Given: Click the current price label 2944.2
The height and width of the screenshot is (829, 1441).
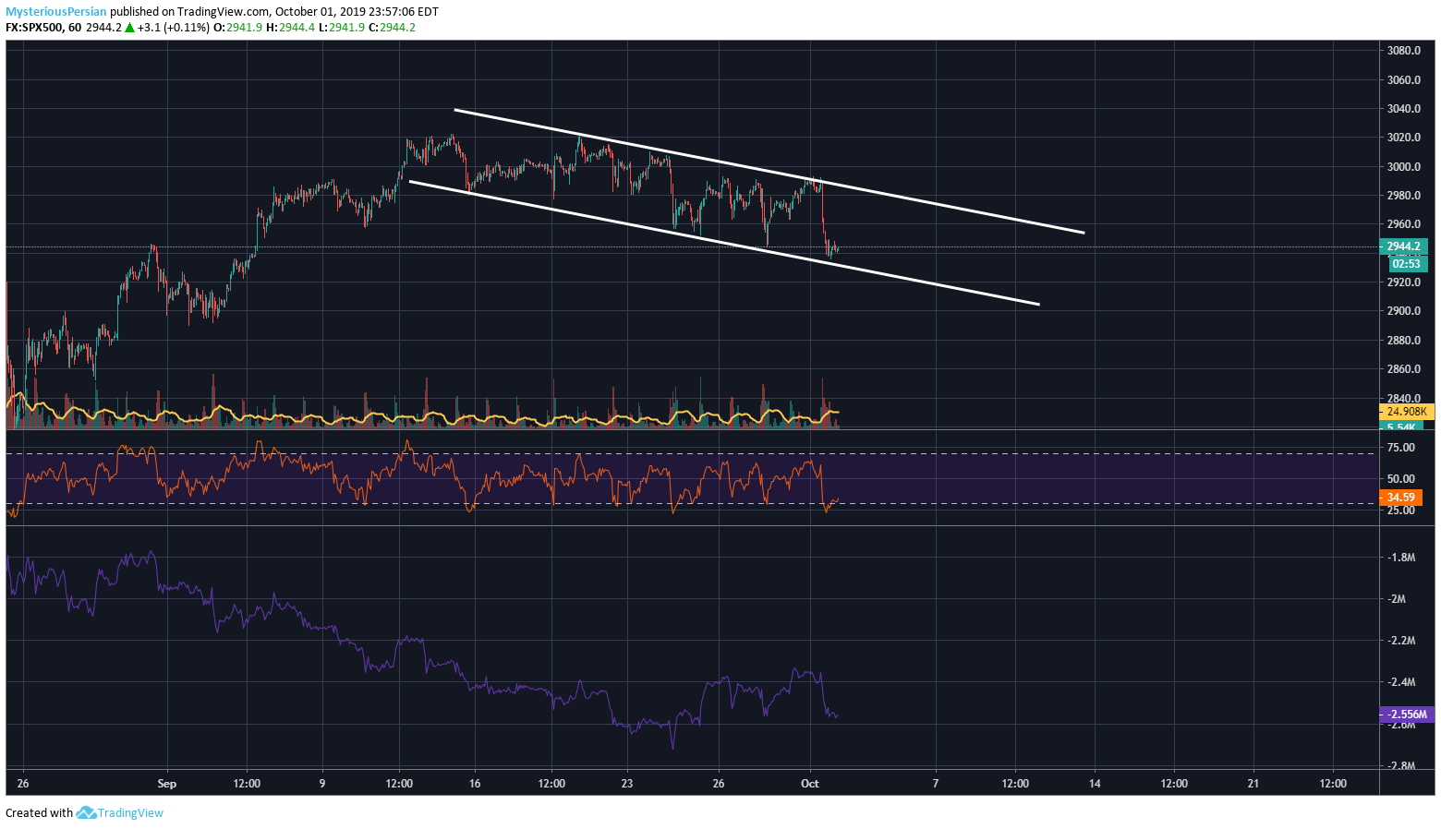Looking at the screenshot, I should click(1404, 246).
